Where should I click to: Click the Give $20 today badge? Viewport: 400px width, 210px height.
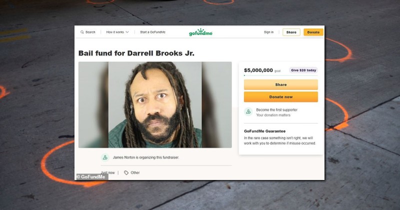[x=303, y=70]
